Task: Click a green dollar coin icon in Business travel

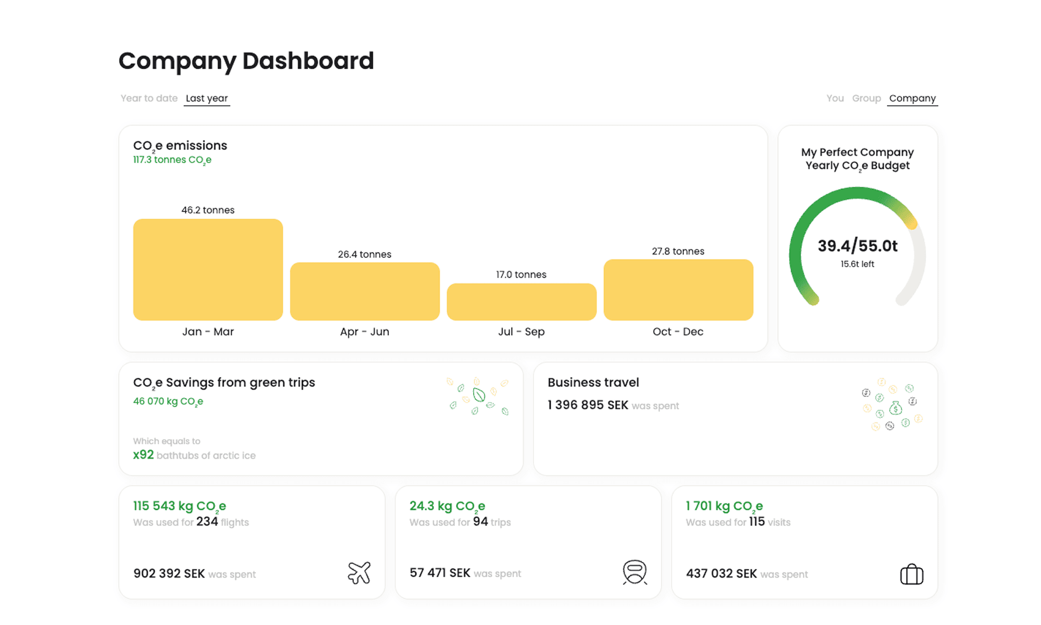Action: click(x=879, y=398)
